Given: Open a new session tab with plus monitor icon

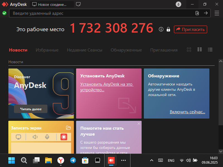Looking at the screenshot, I should pyautogui.click(x=78, y=4).
